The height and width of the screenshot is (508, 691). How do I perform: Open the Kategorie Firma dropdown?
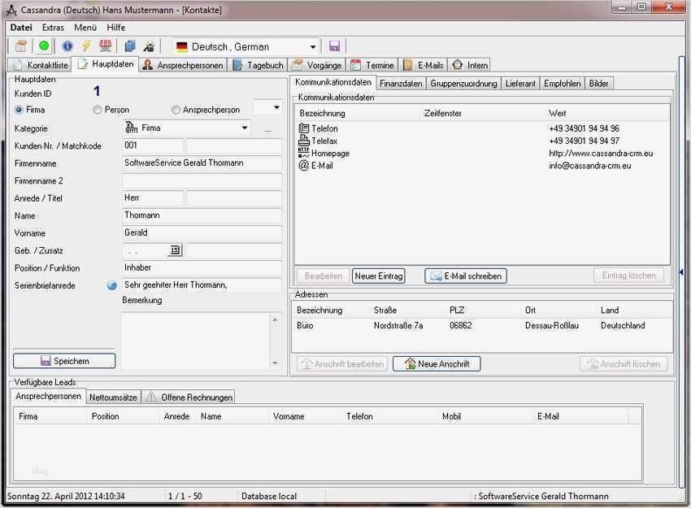[x=244, y=128]
